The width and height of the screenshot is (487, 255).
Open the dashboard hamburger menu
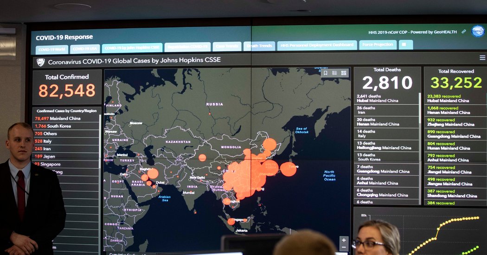[482, 58]
